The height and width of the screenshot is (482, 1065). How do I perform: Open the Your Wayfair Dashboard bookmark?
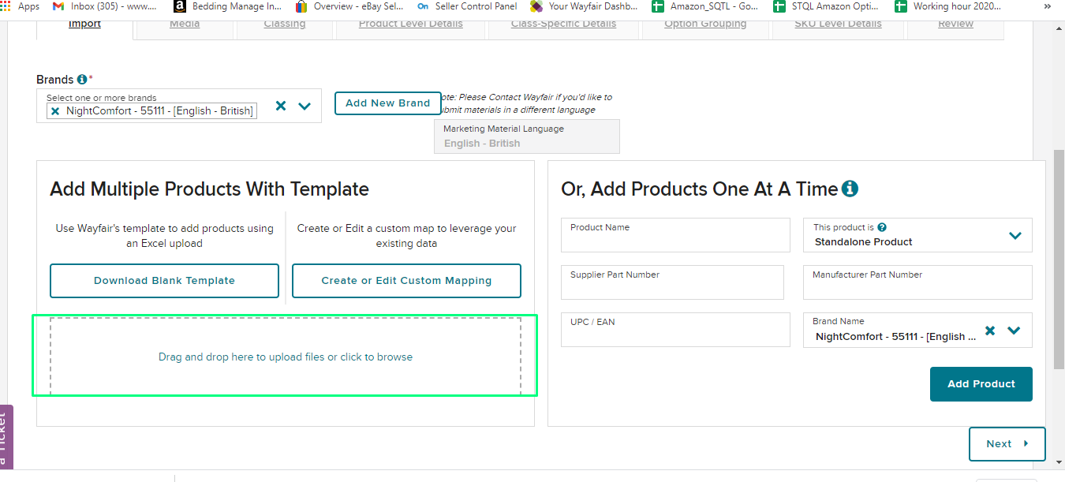[x=584, y=6]
